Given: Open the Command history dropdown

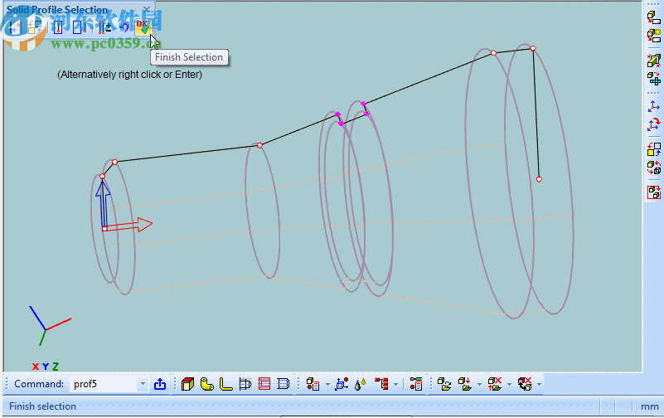Looking at the screenshot, I should pyautogui.click(x=143, y=384).
